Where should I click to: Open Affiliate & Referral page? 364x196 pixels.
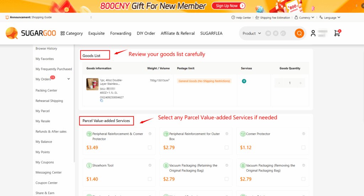click(178, 33)
